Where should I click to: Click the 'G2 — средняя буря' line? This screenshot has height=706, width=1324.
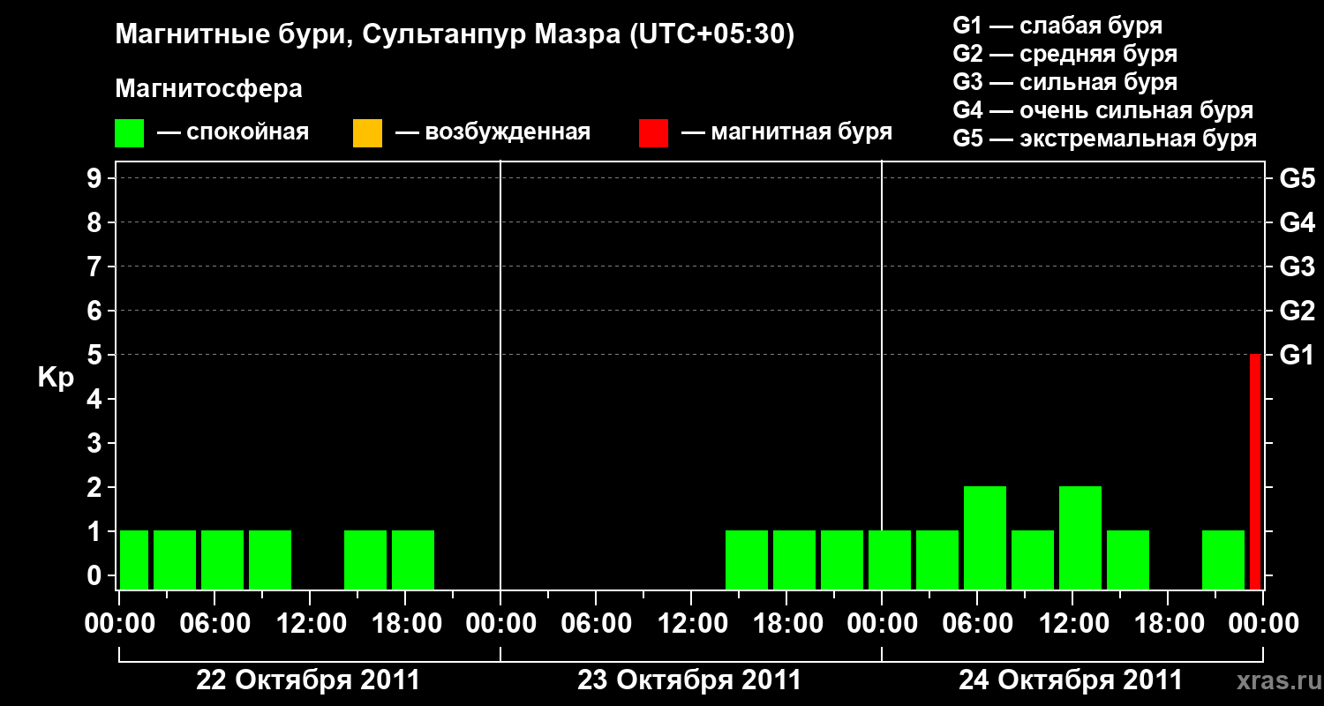(x=1064, y=54)
